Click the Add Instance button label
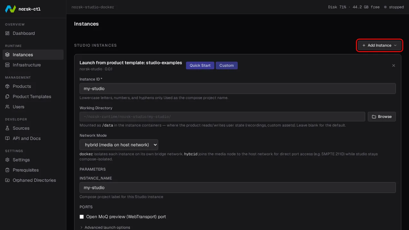This screenshot has width=409, height=230. (379, 45)
